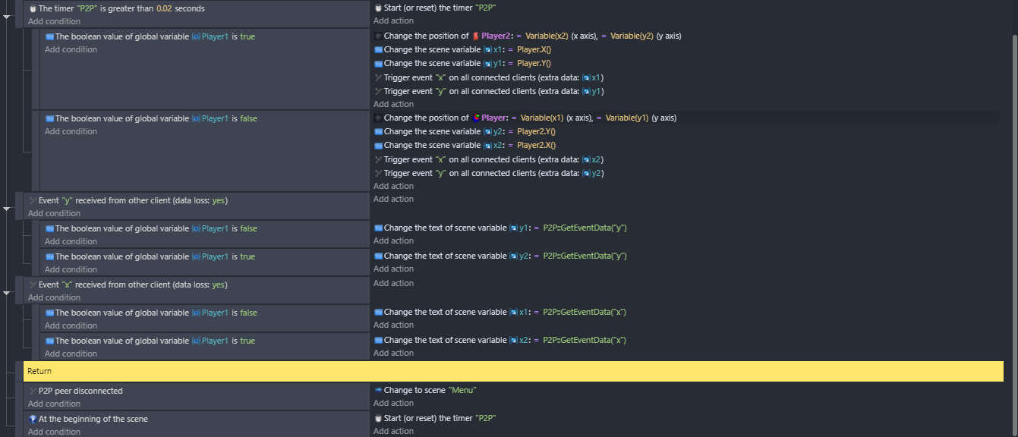The image size is (1018, 437).
Task: Click the Player2 sprite icon in change position action
Action: pos(476,36)
